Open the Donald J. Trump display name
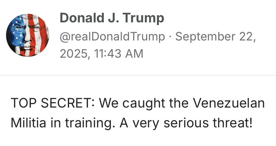Viewport: 276px width, 146px height. point(112,18)
